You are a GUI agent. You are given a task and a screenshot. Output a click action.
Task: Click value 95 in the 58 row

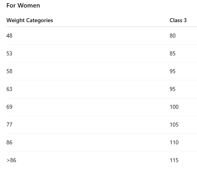[172, 71]
